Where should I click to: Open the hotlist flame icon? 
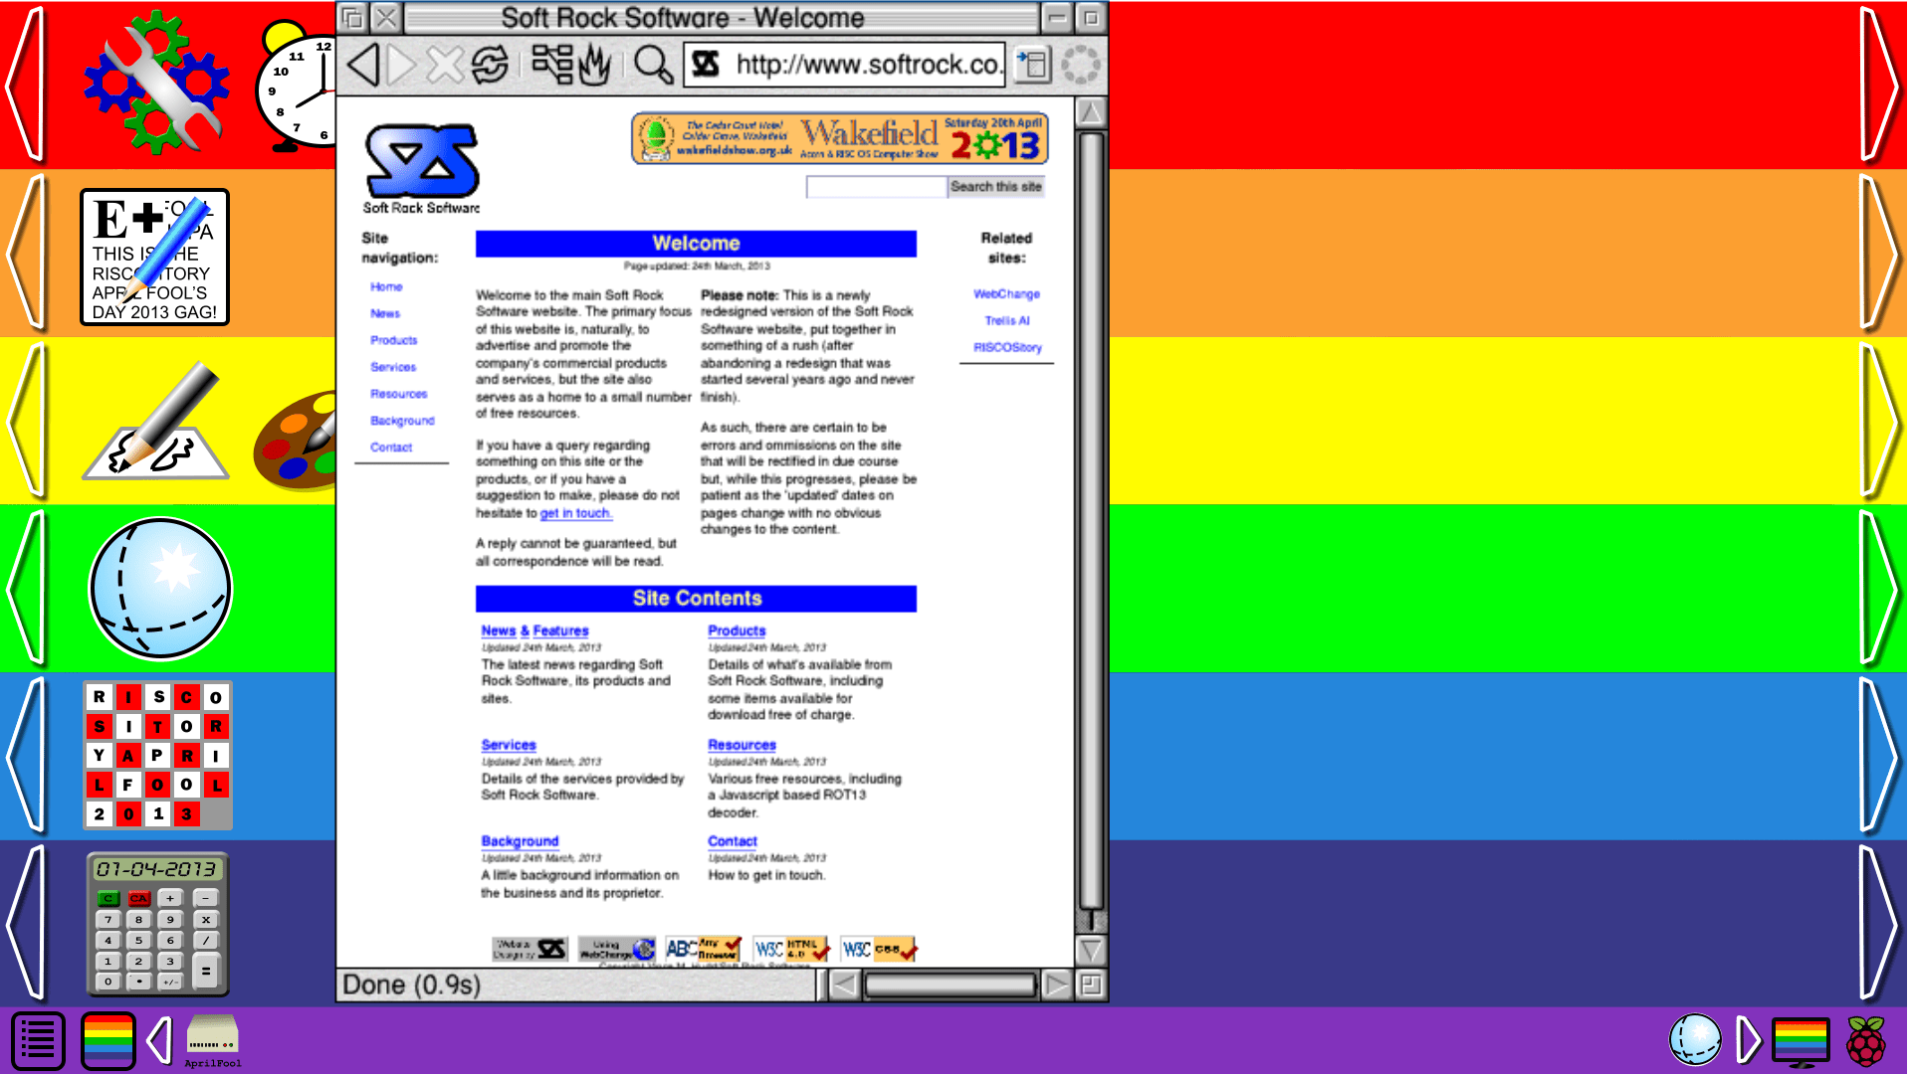(595, 66)
